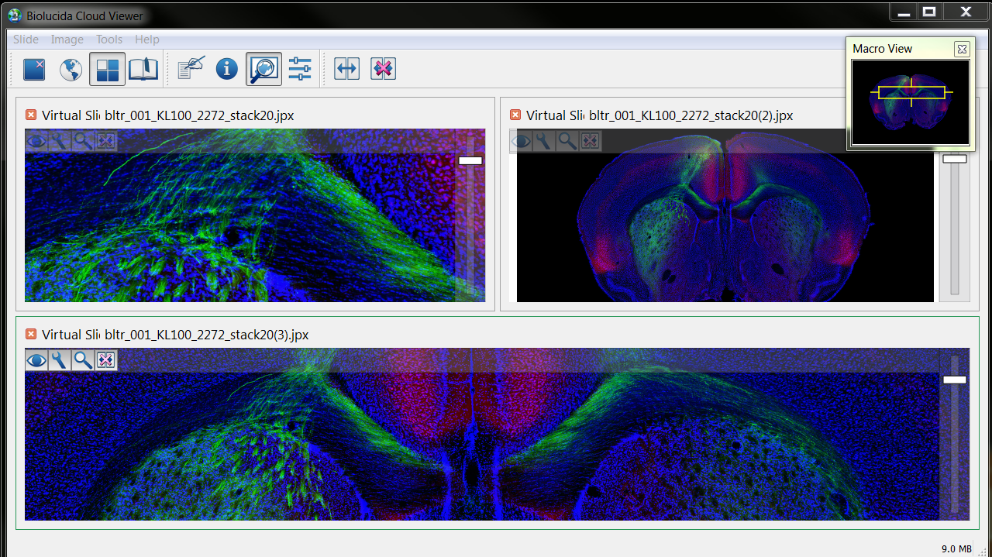This screenshot has height=557, width=992.
Task: Open the book icon in the toolbar
Action: click(x=143, y=70)
